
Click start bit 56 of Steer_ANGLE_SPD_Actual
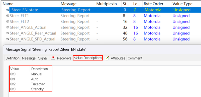125,39
